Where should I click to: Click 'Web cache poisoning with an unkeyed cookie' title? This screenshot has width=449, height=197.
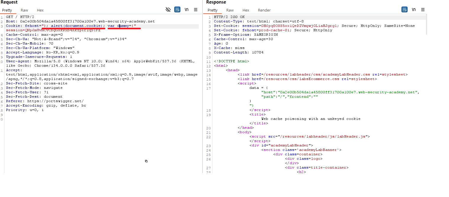[x=311, y=119]
